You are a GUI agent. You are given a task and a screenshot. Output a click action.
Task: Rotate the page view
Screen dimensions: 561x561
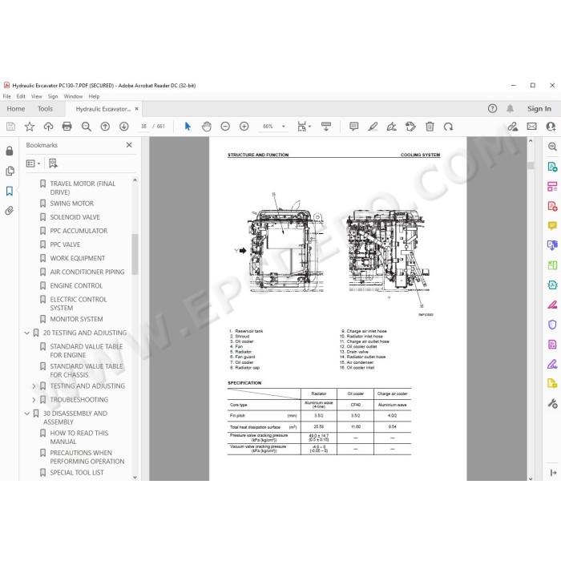click(x=448, y=127)
